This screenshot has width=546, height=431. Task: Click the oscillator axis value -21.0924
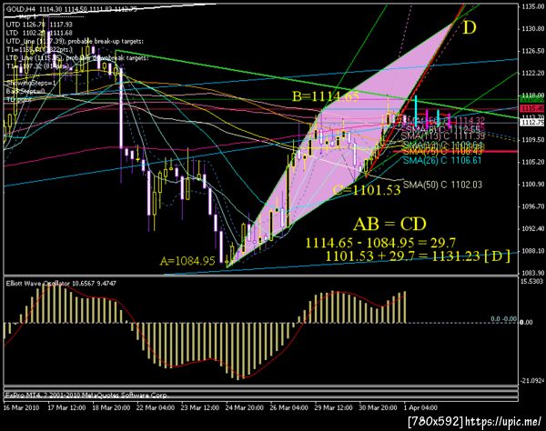[531, 381]
